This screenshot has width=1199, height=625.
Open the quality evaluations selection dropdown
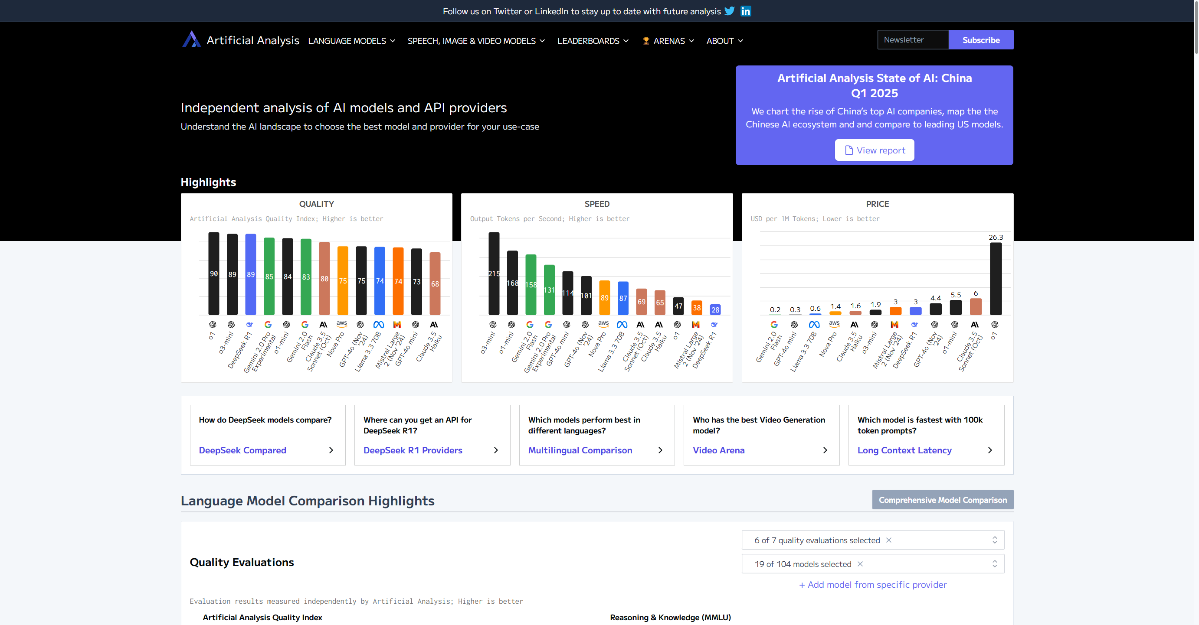coord(873,540)
